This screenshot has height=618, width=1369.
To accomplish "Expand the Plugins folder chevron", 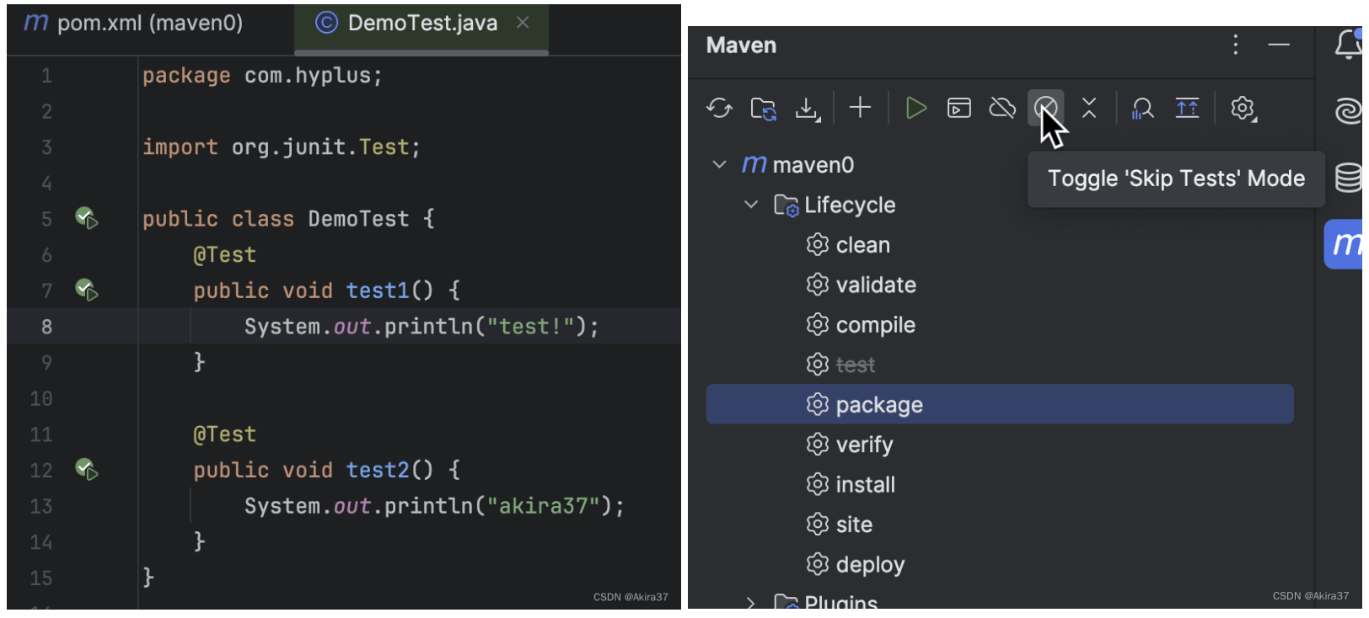I will tap(751, 602).
